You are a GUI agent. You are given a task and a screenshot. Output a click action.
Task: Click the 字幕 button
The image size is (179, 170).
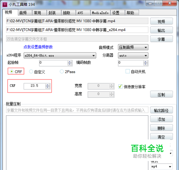161,39
